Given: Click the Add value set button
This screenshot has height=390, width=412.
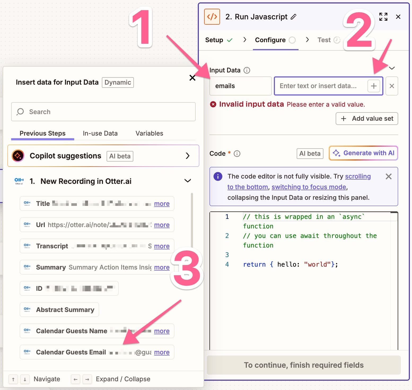Looking at the screenshot, I should tap(367, 119).
